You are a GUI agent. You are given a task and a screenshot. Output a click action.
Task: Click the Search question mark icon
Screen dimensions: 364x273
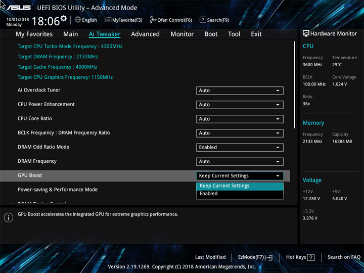point(203,20)
